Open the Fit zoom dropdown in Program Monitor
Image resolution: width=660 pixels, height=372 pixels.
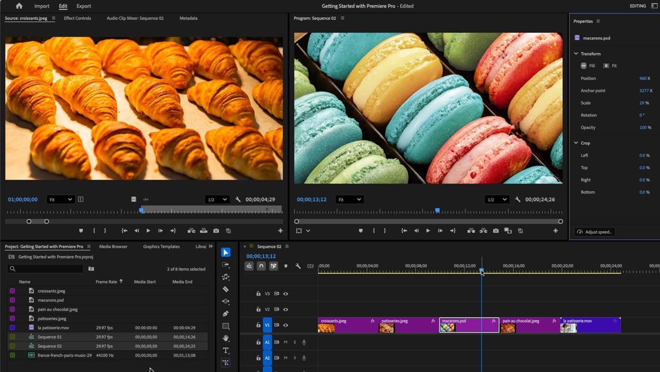point(349,199)
